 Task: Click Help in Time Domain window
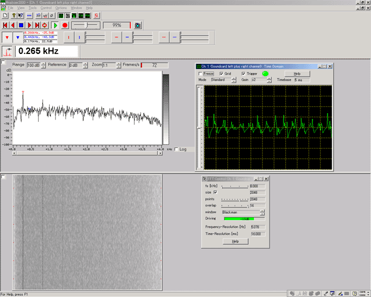pos(297,74)
